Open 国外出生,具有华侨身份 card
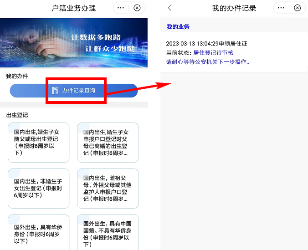308x250 pixels. pyautogui.click(x=38, y=232)
